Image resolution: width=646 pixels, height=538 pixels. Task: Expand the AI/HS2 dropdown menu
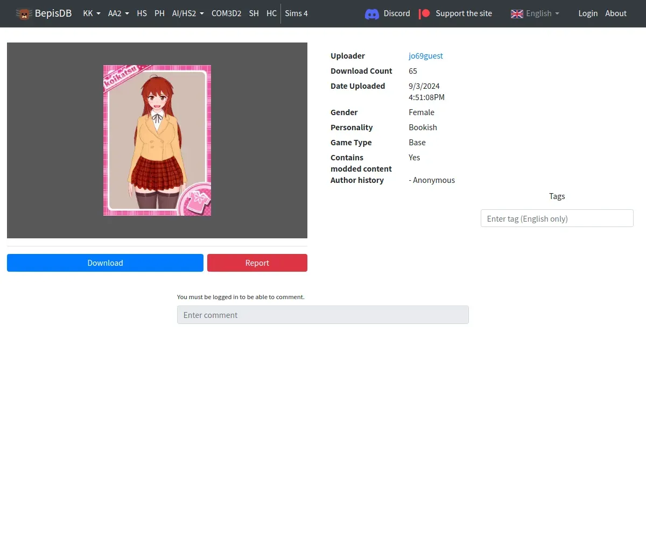[188, 13]
